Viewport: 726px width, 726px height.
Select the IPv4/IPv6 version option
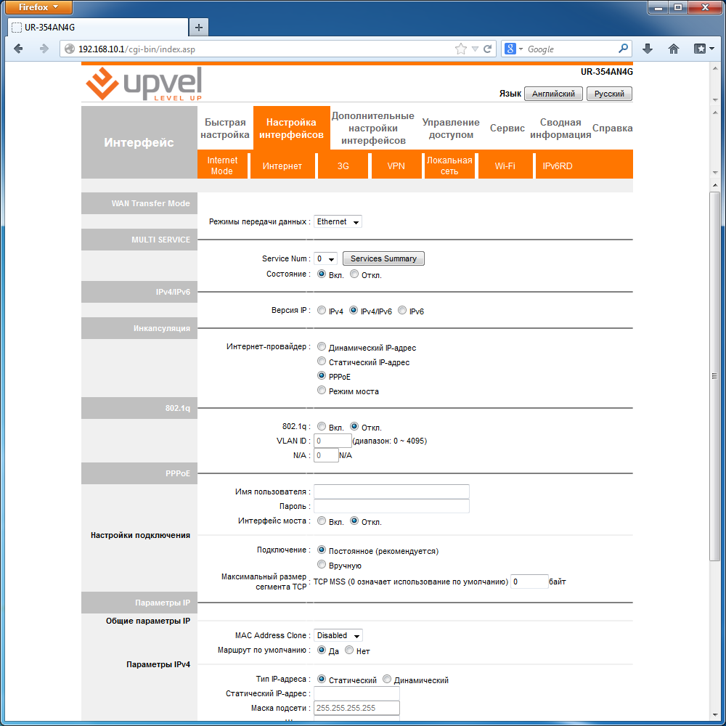(x=354, y=310)
